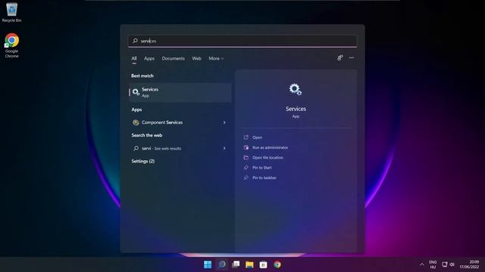Click the ENG HU language indicator
The height and width of the screenshot is (272, 485).
[x=433, y=264]
